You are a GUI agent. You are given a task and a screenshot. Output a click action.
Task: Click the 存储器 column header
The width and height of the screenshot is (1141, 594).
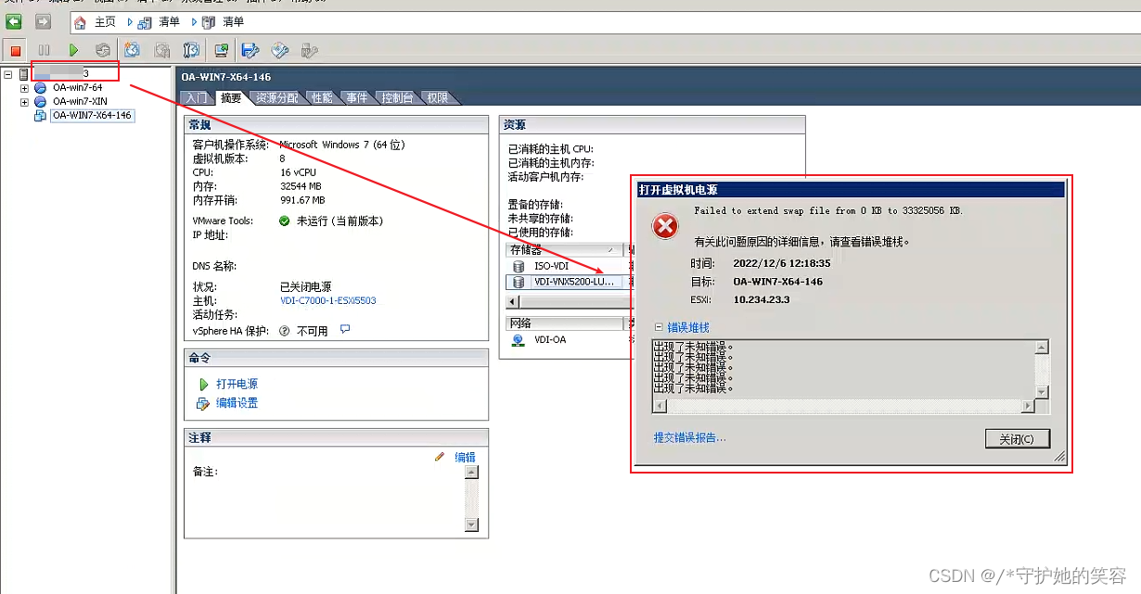pos(563,250)
